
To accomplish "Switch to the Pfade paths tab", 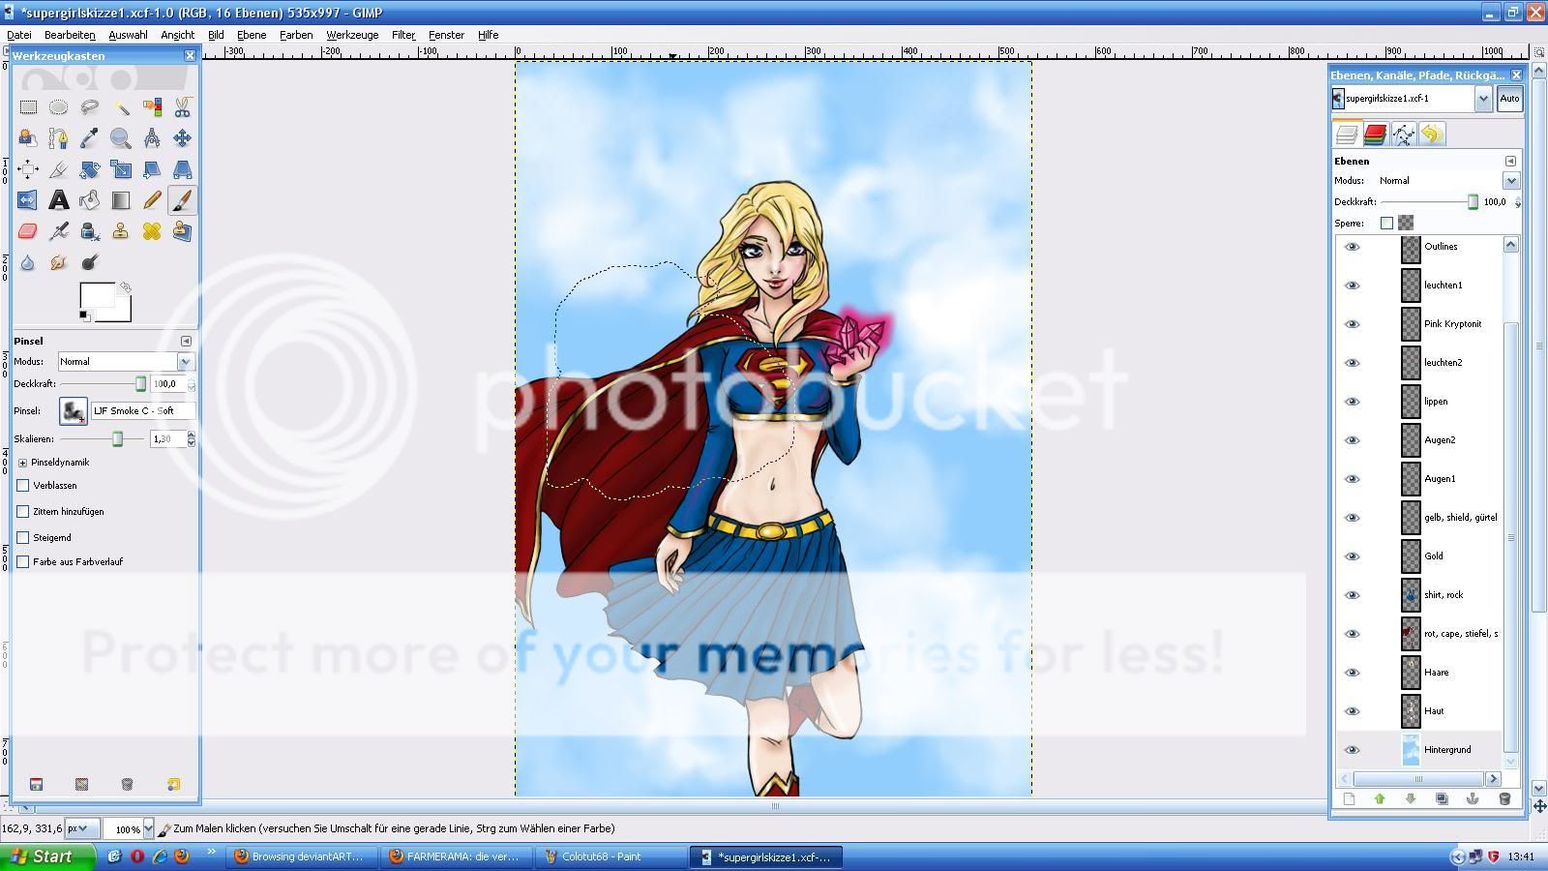I will click(x=1403, y=135).
